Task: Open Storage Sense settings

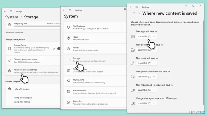Action: (x=33, y=49)
